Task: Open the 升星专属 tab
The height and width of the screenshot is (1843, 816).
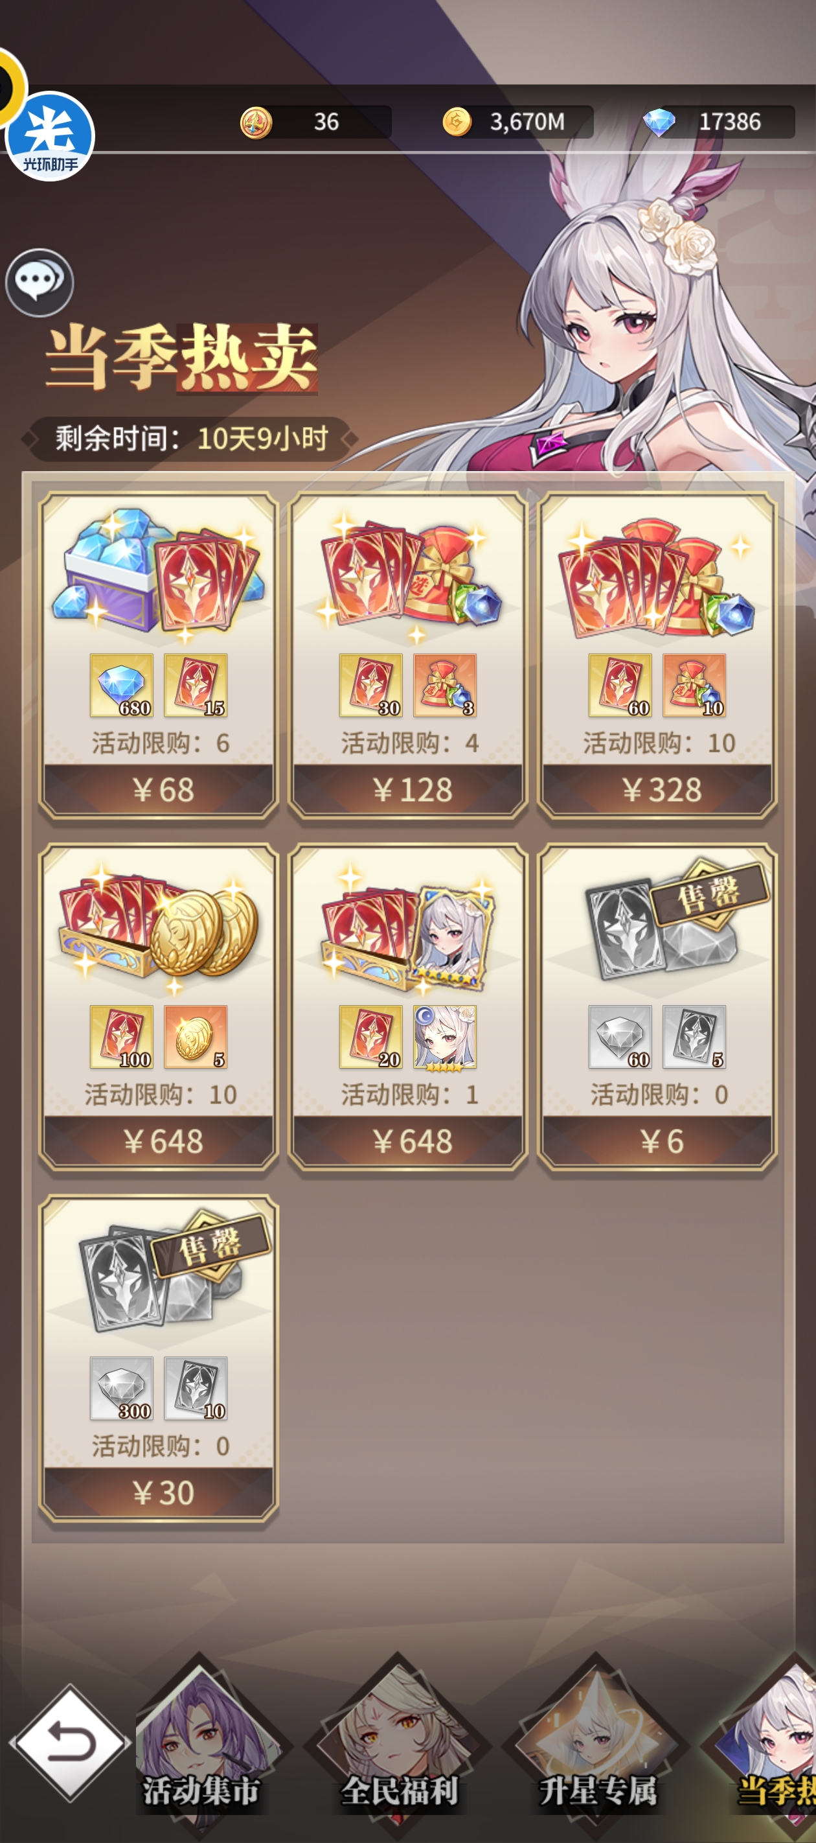Action: pos(597,1742)
